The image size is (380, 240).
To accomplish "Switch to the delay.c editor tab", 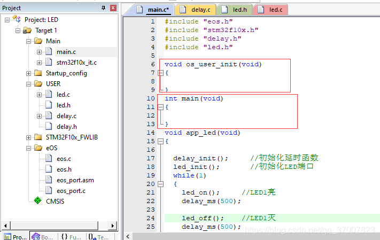I will (x=195, y=10).
